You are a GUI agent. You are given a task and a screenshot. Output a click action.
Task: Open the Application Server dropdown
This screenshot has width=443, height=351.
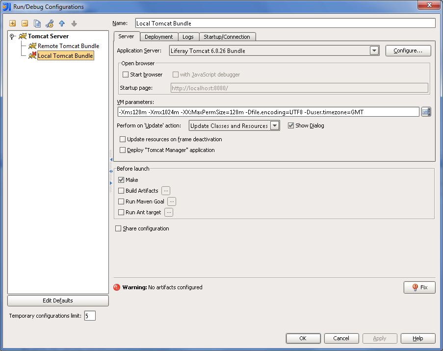tap(374, 50)
